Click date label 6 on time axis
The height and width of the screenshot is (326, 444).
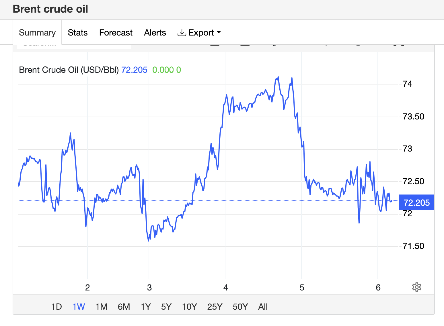click(x=378, y=288)
